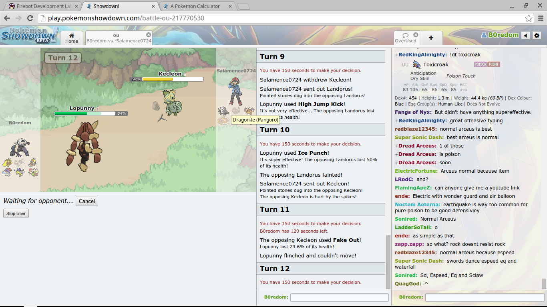
Task: Close A Pokemon Calculator browser tab
Action: click(x=230, y=6)
